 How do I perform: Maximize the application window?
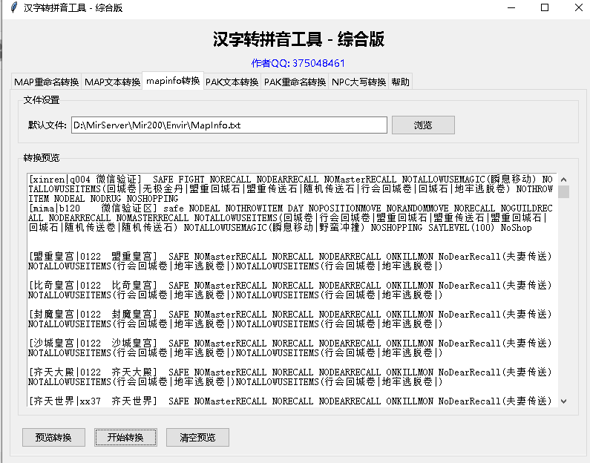(544, 7)
